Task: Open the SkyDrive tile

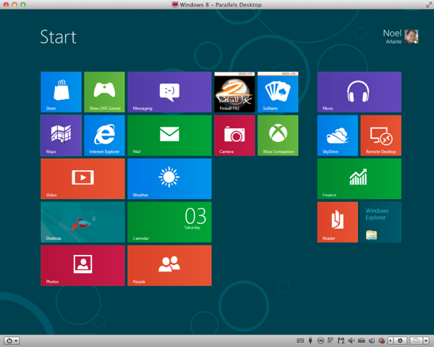Action: pos(338,135)
